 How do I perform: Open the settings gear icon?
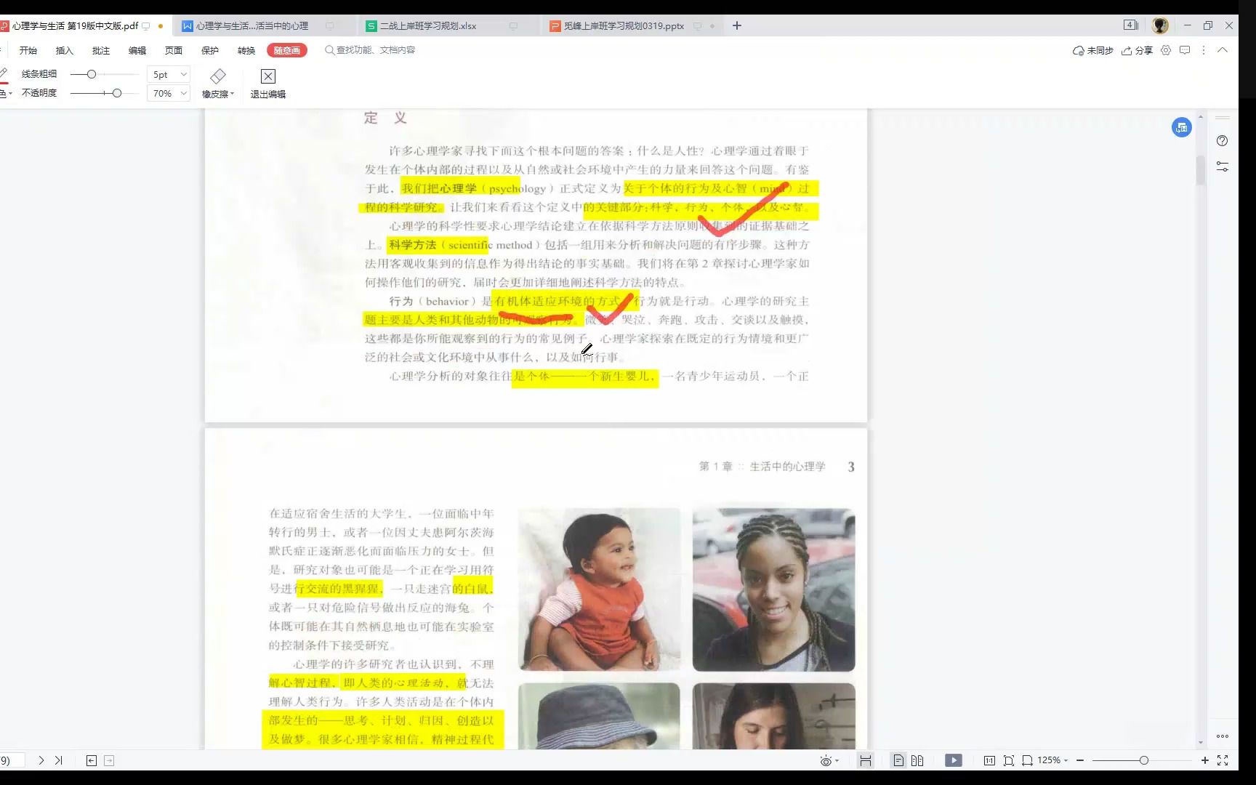(1166, 50)
